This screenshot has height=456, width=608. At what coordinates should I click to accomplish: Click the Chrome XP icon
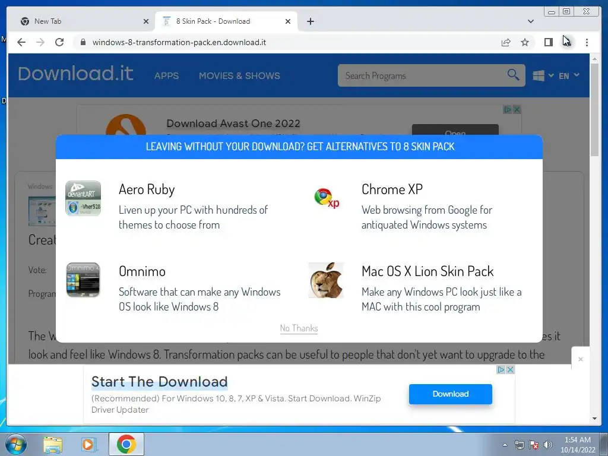(327, 198)
